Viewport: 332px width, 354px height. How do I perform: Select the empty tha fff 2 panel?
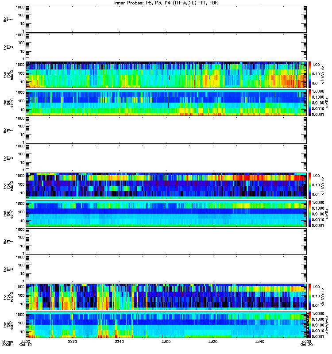coord(166,47)
